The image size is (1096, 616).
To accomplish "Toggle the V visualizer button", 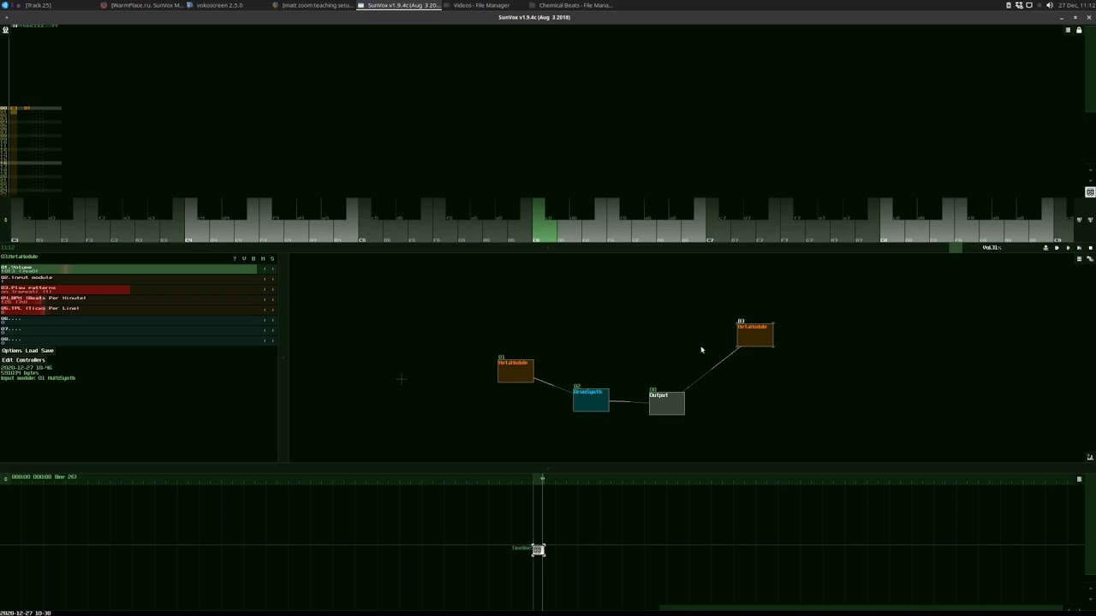I will pos(244,258).
